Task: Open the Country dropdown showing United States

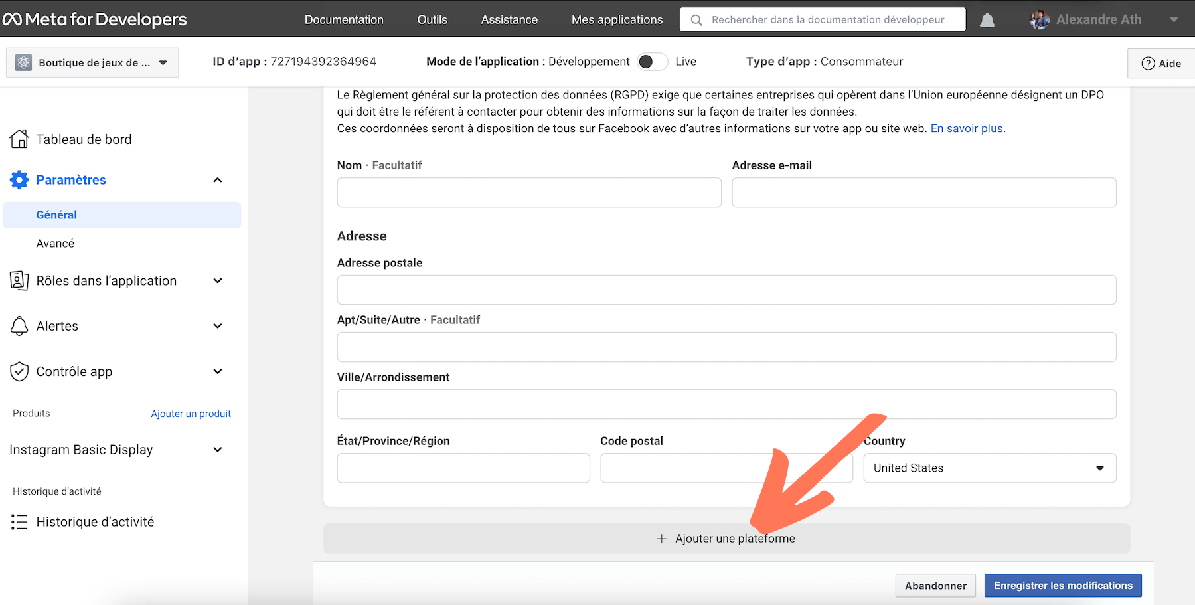Action: tap(990, 468)
